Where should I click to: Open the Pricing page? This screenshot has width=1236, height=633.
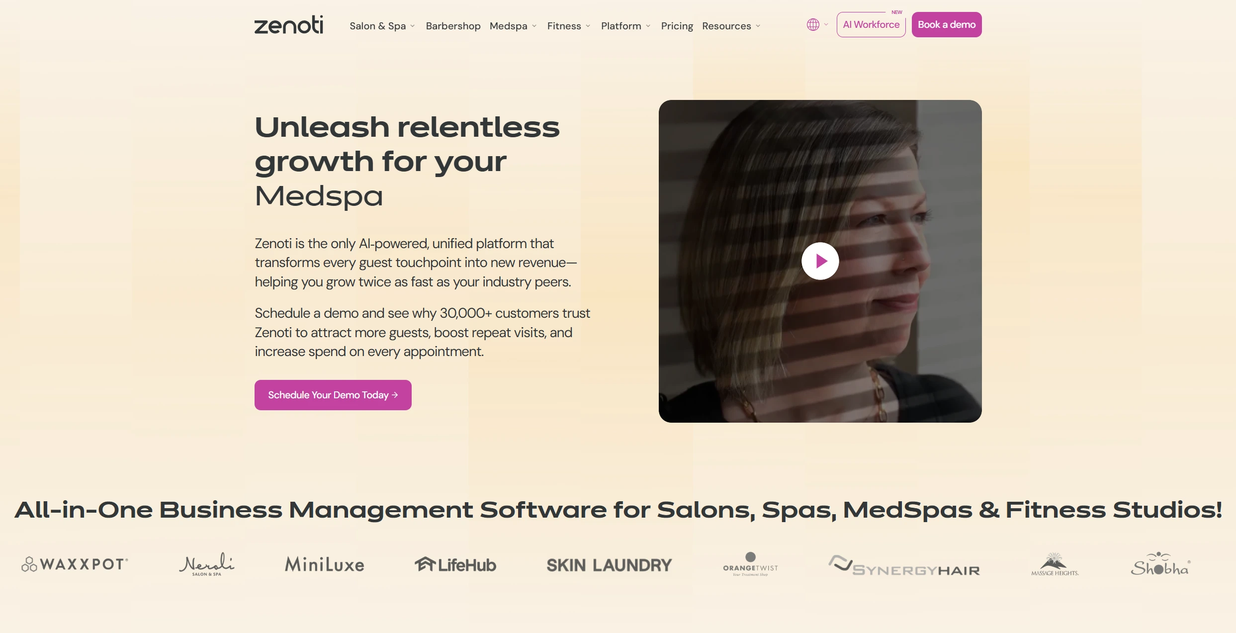point(677,26)
